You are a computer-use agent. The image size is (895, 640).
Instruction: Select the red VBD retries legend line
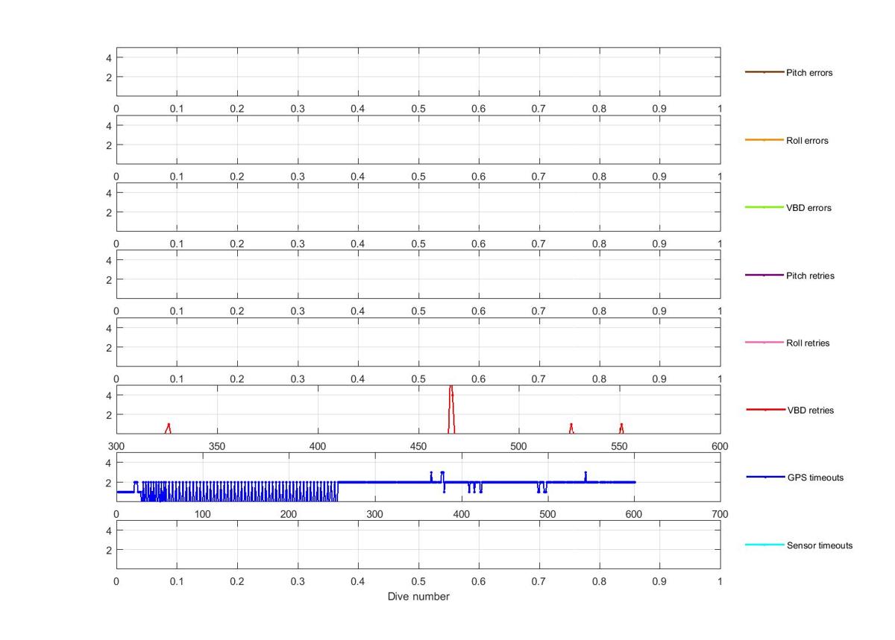(x=766, y=410)
